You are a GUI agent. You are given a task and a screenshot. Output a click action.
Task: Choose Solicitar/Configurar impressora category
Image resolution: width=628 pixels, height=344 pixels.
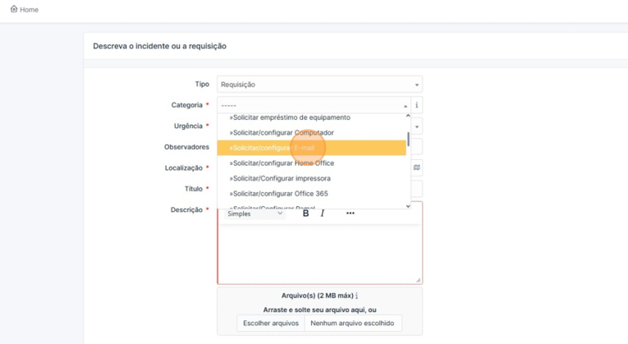click(x=281, y=178)
